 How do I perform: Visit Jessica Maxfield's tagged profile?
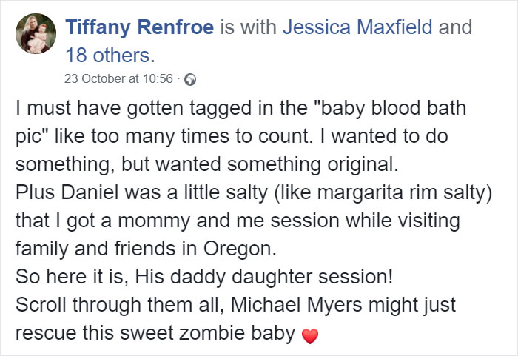pyautogui.click(x=357, y=27)
